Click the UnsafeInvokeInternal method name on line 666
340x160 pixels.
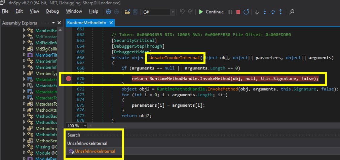click(174, 58)
